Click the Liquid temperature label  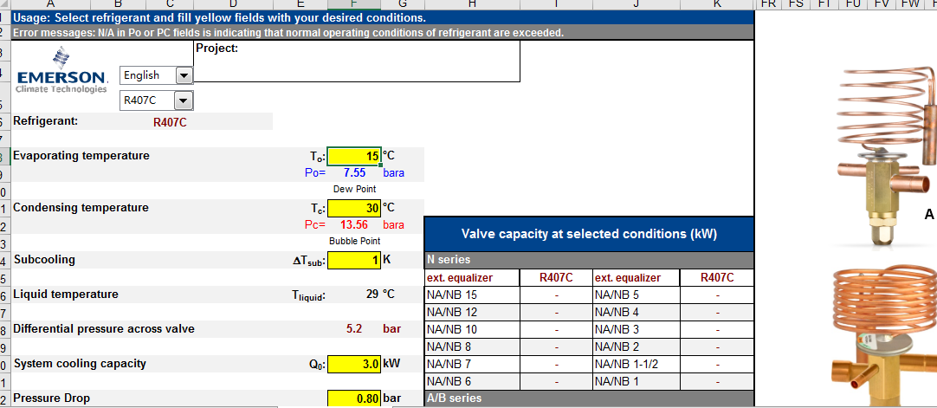[66, 295]
